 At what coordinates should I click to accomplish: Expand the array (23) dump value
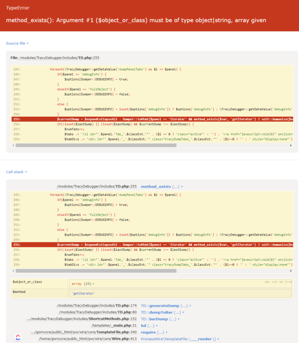(83, 284)
